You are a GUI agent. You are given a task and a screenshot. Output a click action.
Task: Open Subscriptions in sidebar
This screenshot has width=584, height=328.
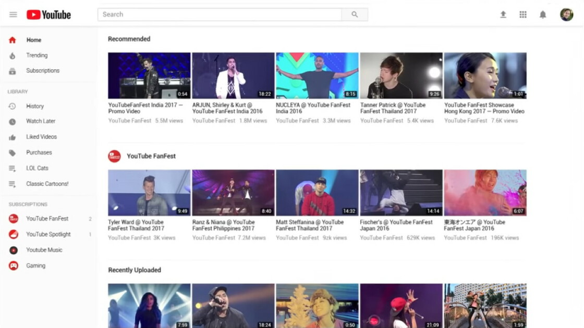pyautogui.click(x=43, y=71)
